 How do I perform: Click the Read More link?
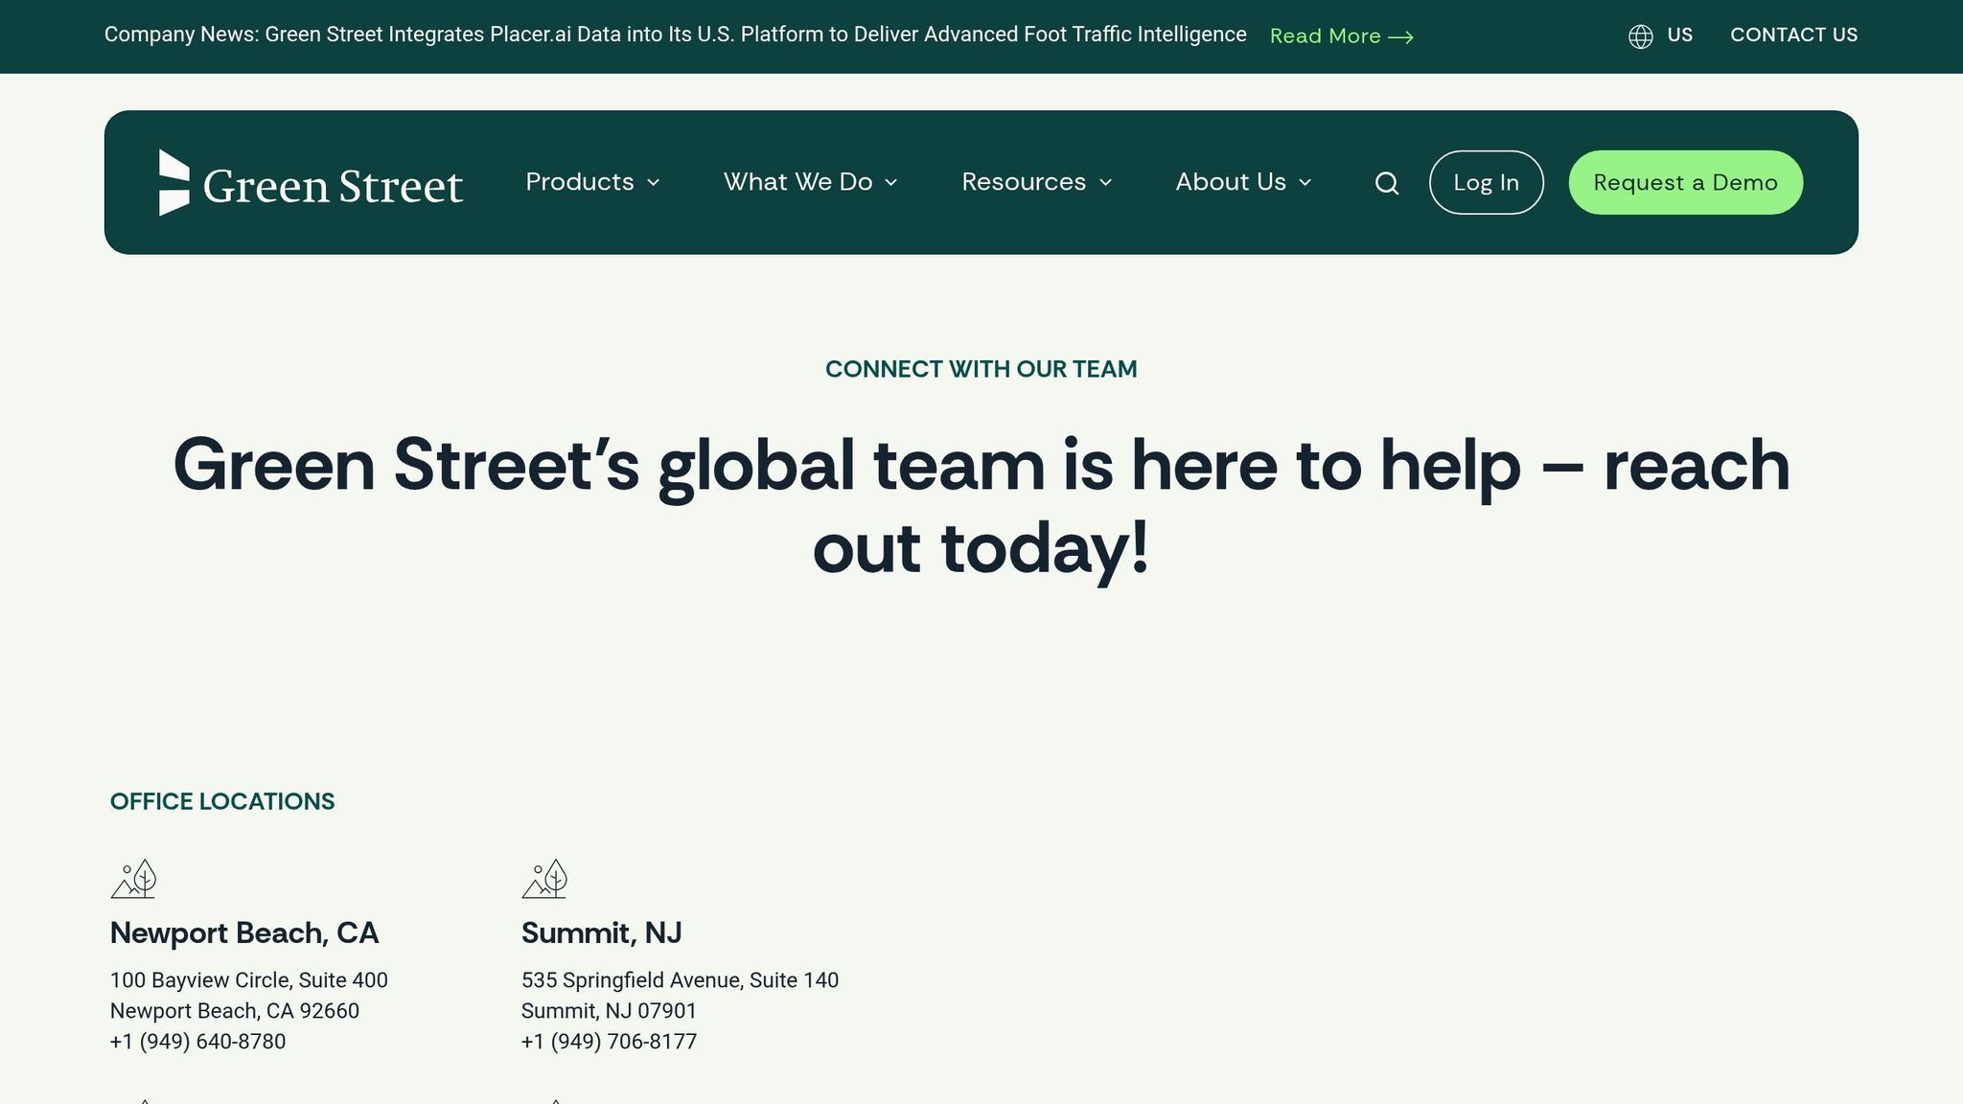coord(1325,36)
